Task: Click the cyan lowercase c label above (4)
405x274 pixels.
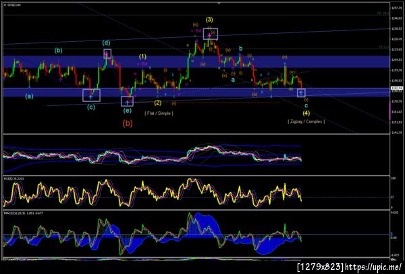Action: coord(306,106)
